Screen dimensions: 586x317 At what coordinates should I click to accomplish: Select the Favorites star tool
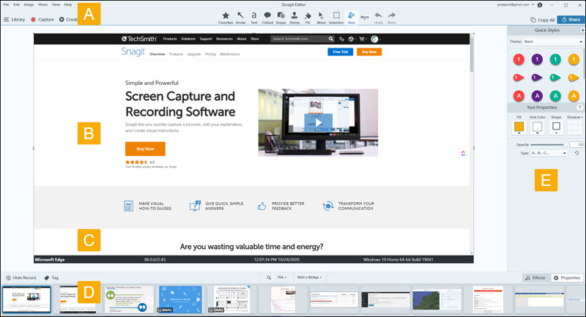pyautogui.click(x=226, y=18)
